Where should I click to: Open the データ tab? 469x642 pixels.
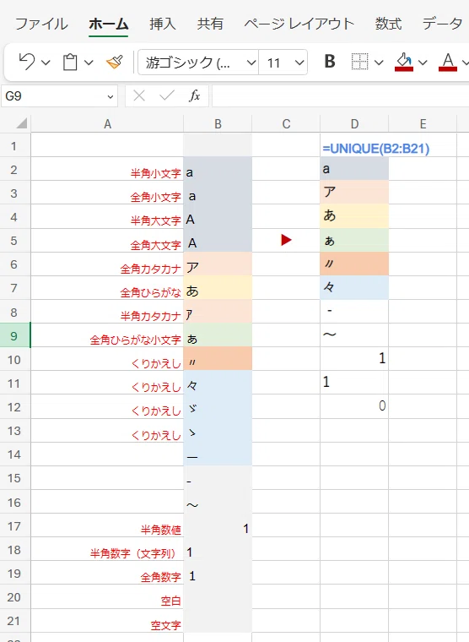[442, 24]
